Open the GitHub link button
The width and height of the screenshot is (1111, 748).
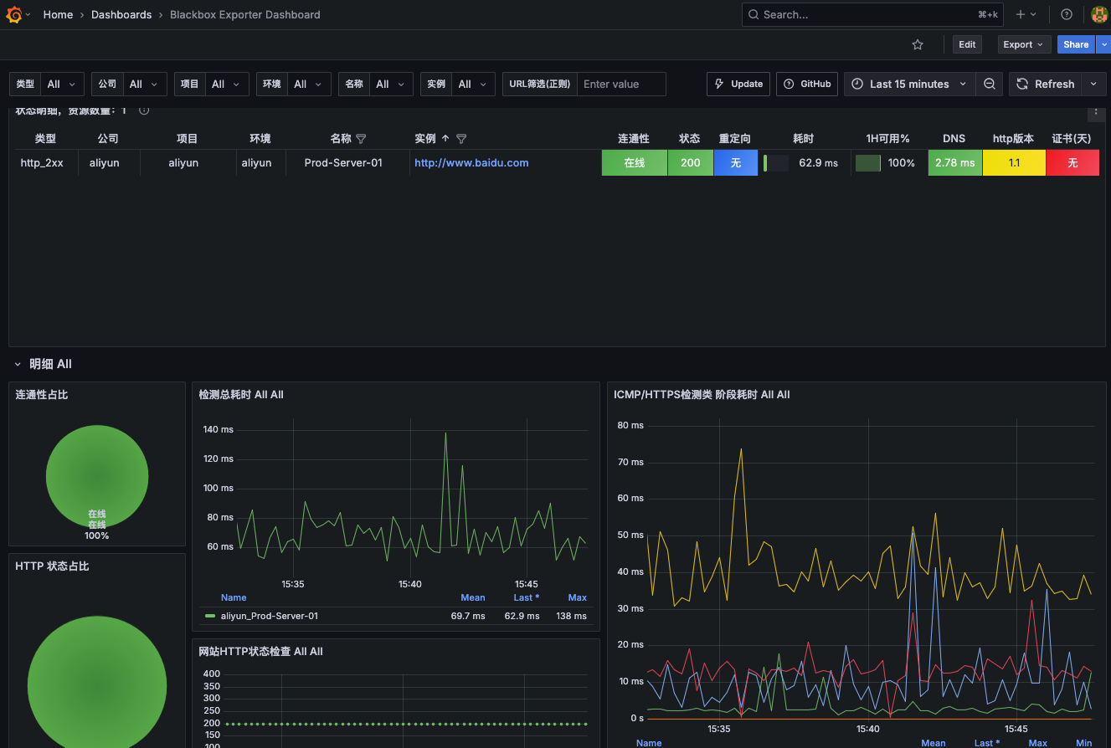pos(807,84)
